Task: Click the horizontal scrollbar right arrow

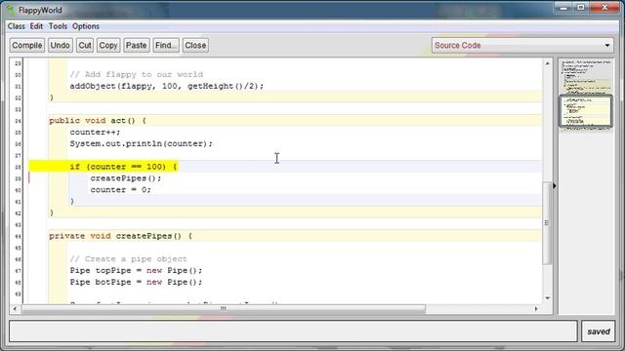Action: coord(536,309)
